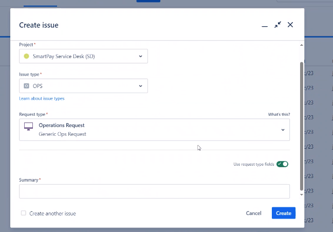Image resolution: width=333 pixels, height=232 pixels.
Task: Open the Issue type dropdown showing OPS
Action: pos(83,86)
